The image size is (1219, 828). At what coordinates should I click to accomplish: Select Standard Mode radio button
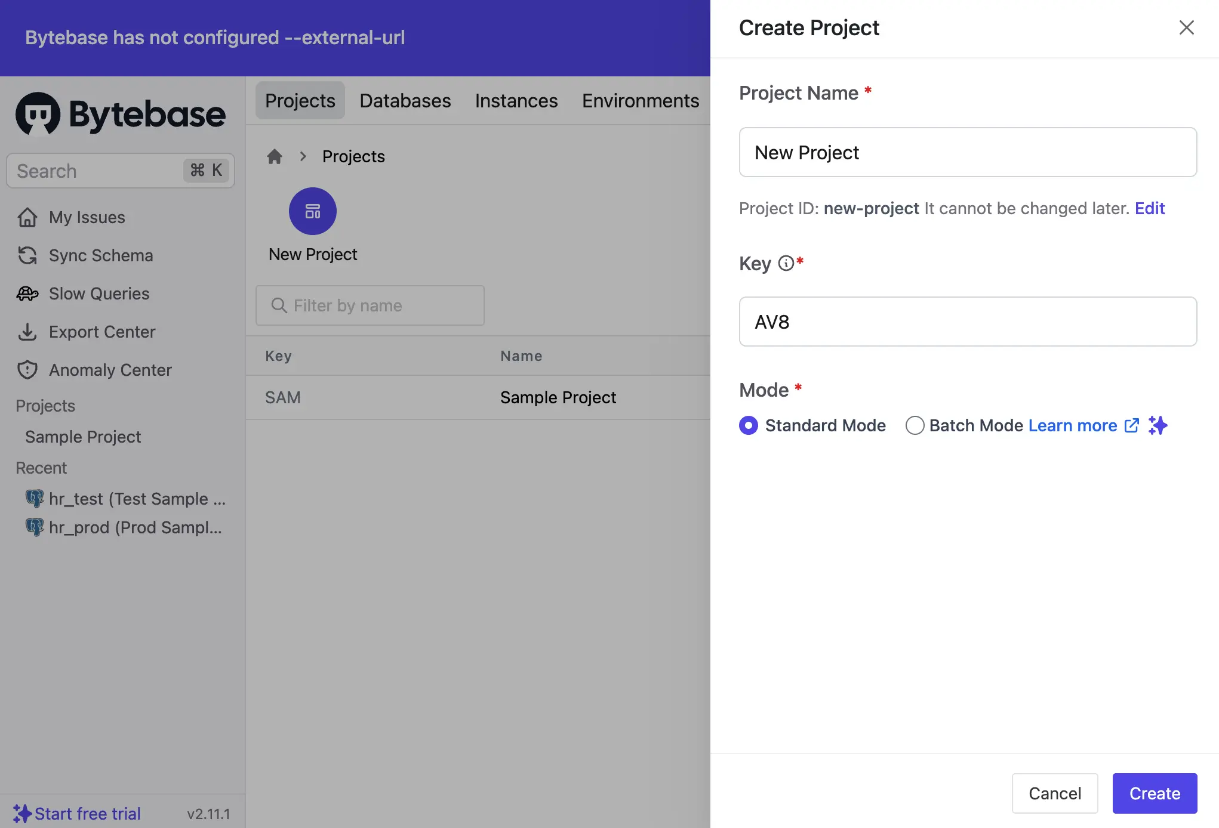[x=749, y=425]
